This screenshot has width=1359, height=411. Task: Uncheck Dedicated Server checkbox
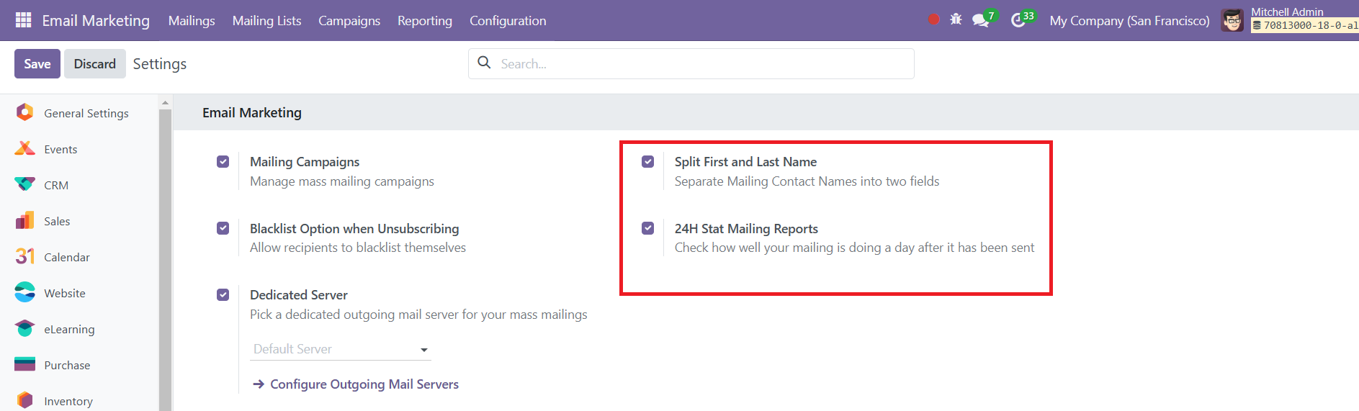[223, 294]
